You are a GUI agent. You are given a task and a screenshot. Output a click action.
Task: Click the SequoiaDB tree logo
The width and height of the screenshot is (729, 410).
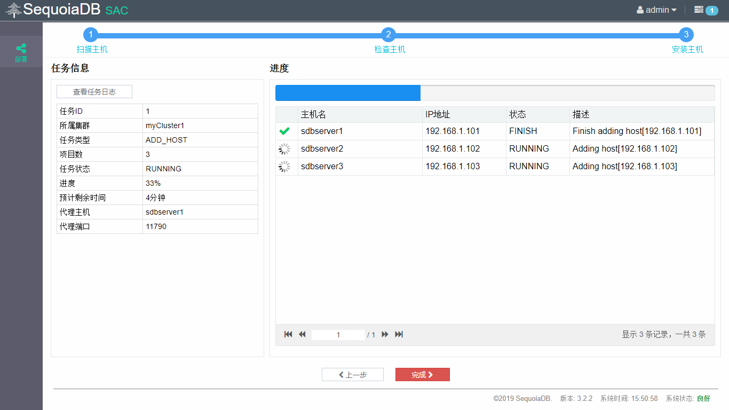(13, 10)
